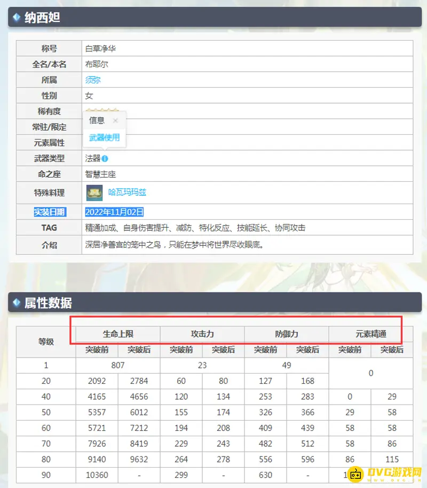Click the diamond icon beside 属性数据 heading
427x488 pixels.
(x=17, y=303)
